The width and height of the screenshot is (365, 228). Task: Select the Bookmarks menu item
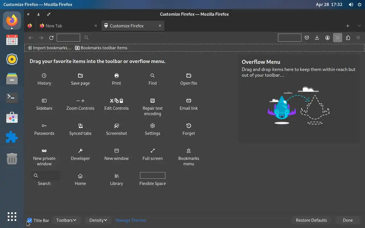(x=189, y=157)
